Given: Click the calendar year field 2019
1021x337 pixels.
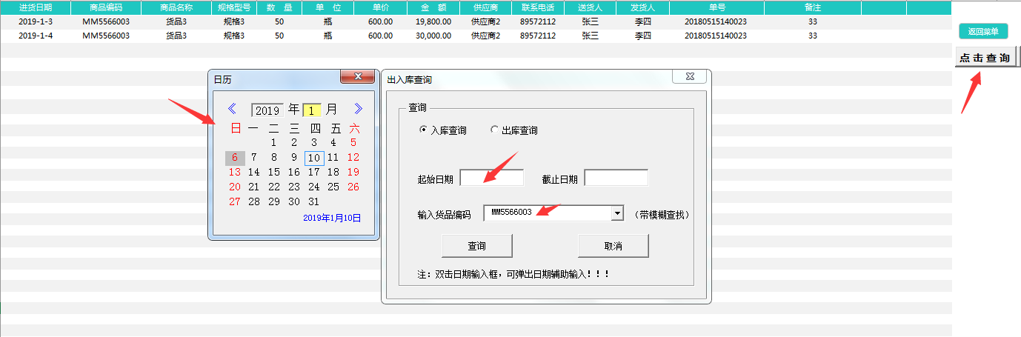Looking at the screenshot, I should 267,110.
